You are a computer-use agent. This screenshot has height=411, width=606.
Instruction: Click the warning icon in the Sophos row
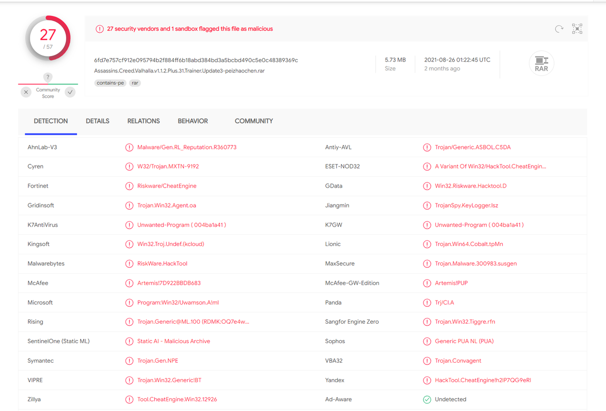[427, 342]
